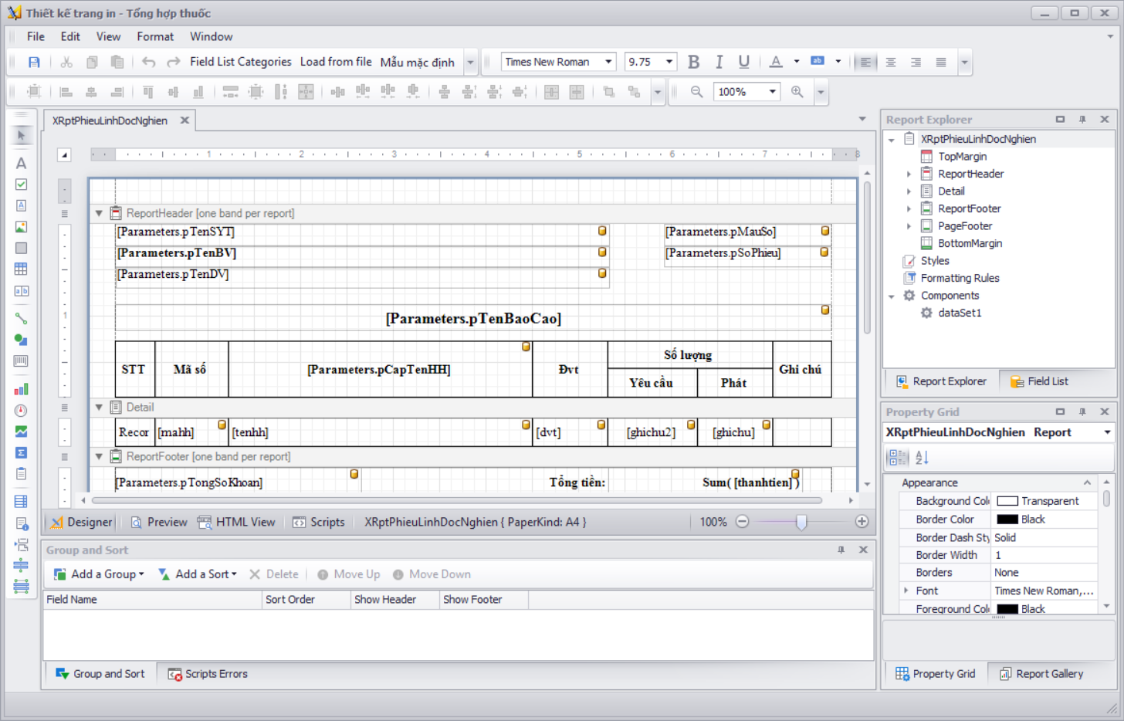Collapse the Detail band in designer
Viewport: 1124px width, 721px height.
click(x=99, y=407)
